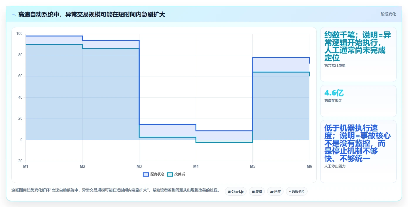Click the 低于机器执行速度 headline card text
This screenshot has height=207, width=408.
pos(358,143)
